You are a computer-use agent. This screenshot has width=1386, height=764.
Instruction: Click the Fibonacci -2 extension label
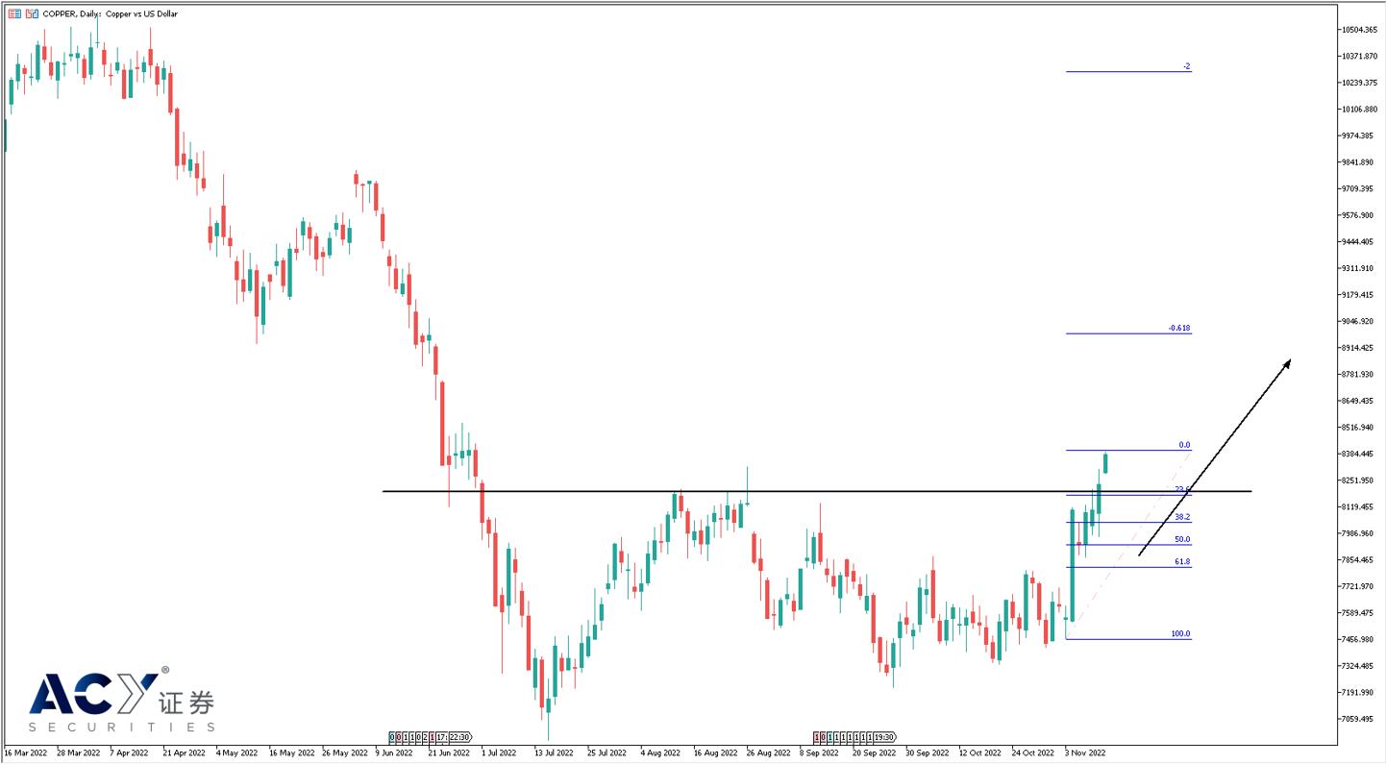coord(1187,66)
